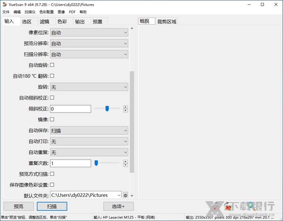283x221 pixels.
Task: Toggle the 镜像 checkbox
Action: click(52, 120)
